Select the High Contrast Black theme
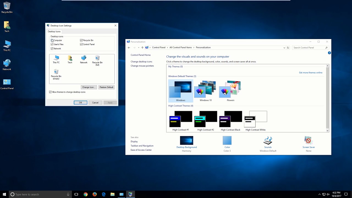Screen dimensions: 352x198 click(x=230, y=119)
